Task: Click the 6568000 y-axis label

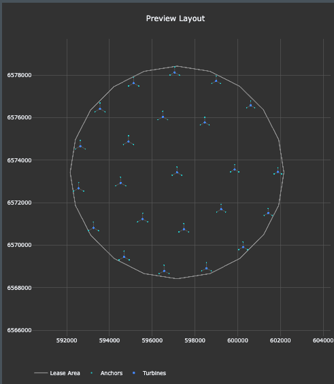Action: 19,288
